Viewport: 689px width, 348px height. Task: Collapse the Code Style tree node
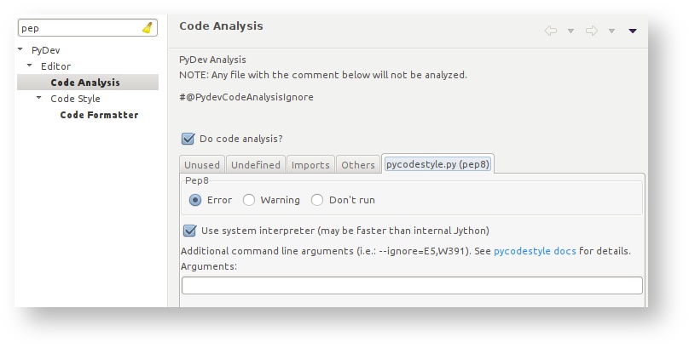click(39, 99)
